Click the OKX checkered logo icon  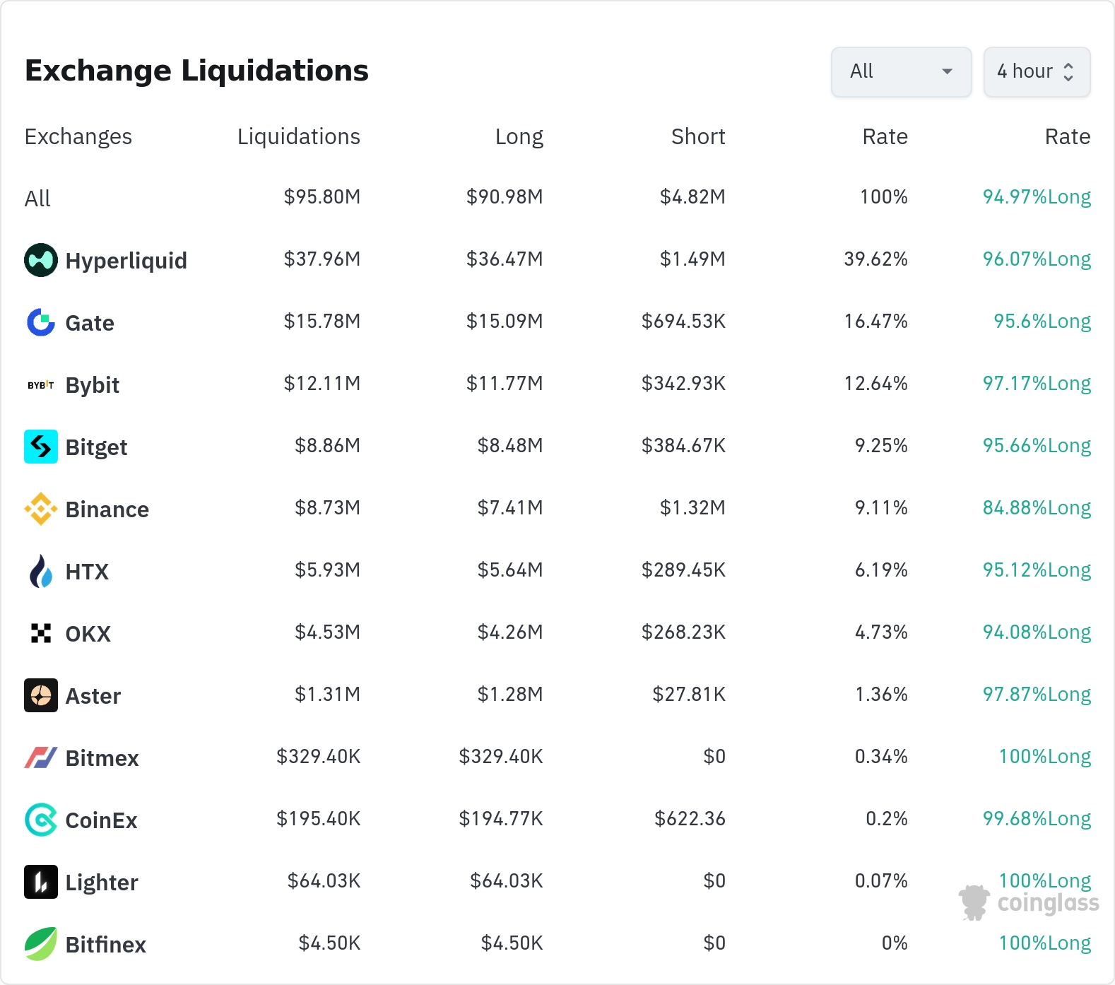click(41, 633)
